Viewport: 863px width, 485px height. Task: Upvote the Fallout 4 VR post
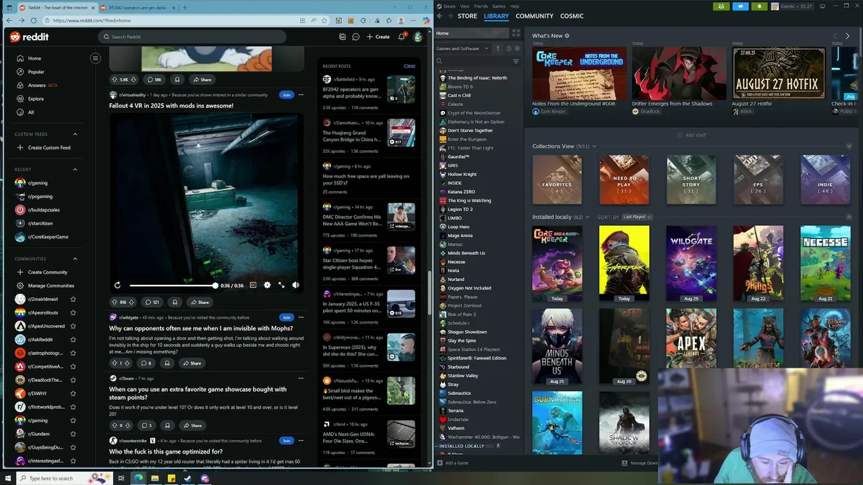(x=115, y=302)
